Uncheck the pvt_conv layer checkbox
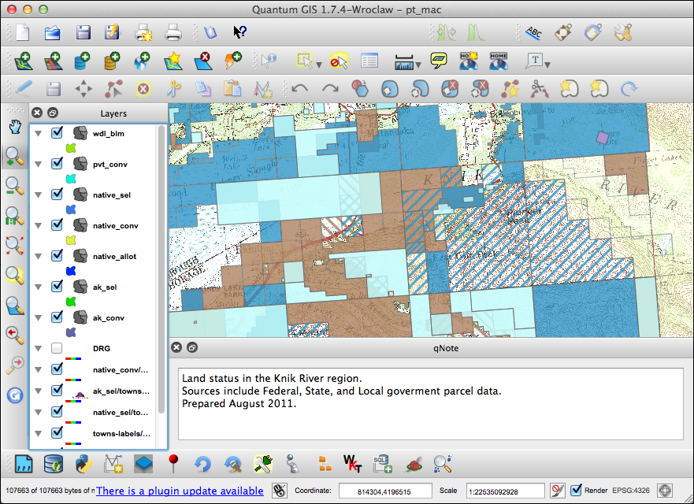This screenshot has height=504, width=694. (x=57, y=164)
